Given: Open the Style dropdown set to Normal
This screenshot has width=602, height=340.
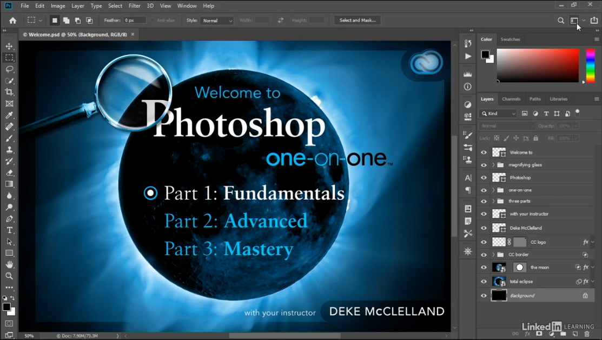Looking at the screenshot, I should [x=216, y=21].
